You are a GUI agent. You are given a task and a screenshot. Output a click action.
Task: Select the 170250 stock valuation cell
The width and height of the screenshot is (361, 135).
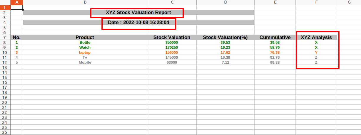(x=172, y=48)
